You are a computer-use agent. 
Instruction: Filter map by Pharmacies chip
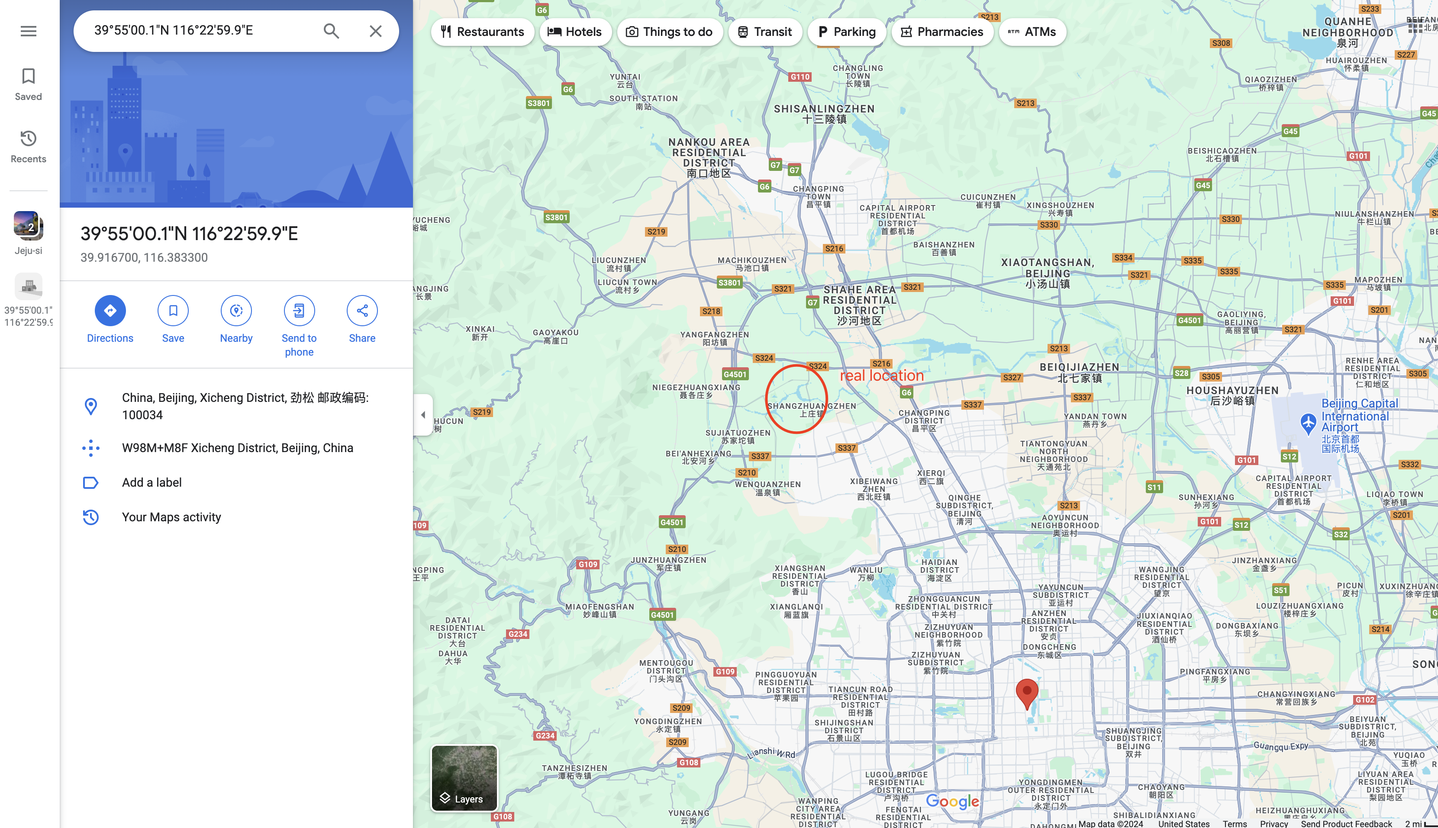(942, 32)
